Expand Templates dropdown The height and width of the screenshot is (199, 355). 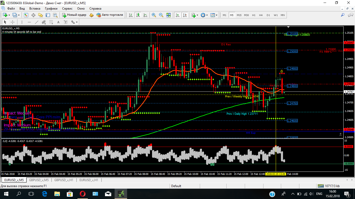tap(216, 15)
